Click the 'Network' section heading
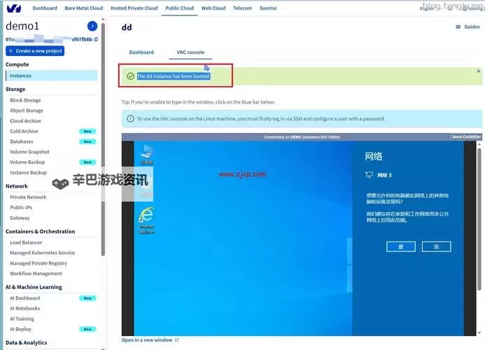The width and height of the screenshot is (485, 350). 17,186
